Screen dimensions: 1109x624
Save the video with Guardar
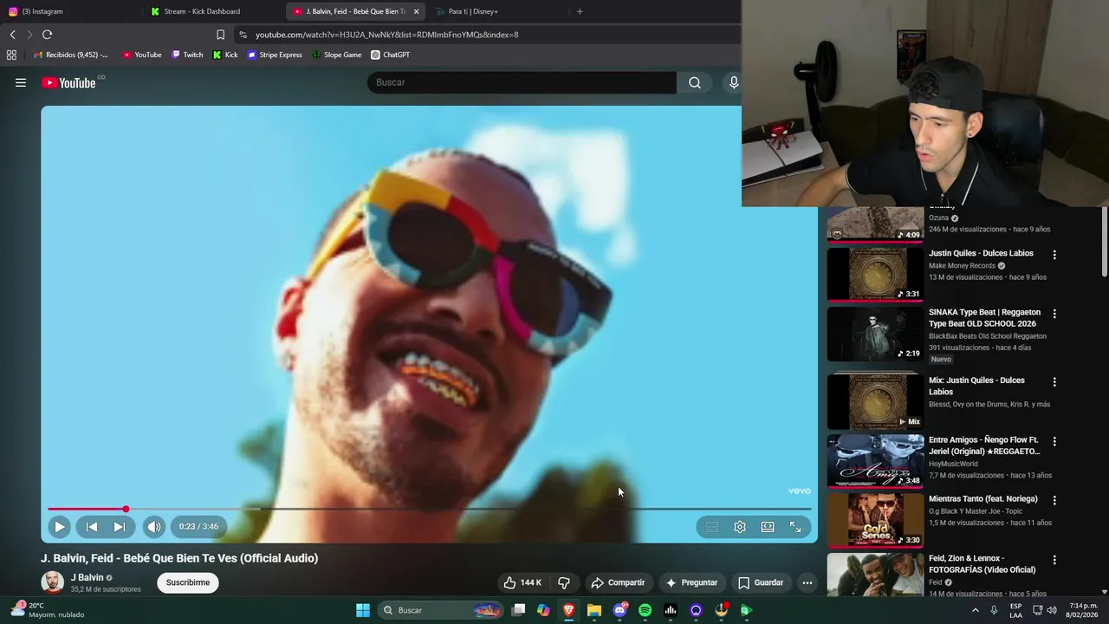click(760, 582)
